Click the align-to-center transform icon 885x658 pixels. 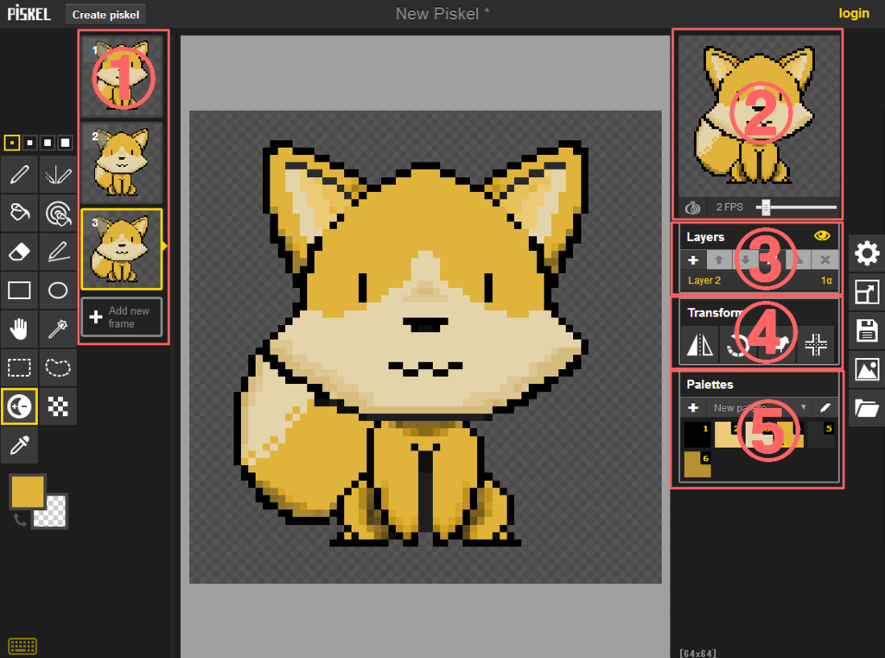pyautogui.click(x=816, y=344)
